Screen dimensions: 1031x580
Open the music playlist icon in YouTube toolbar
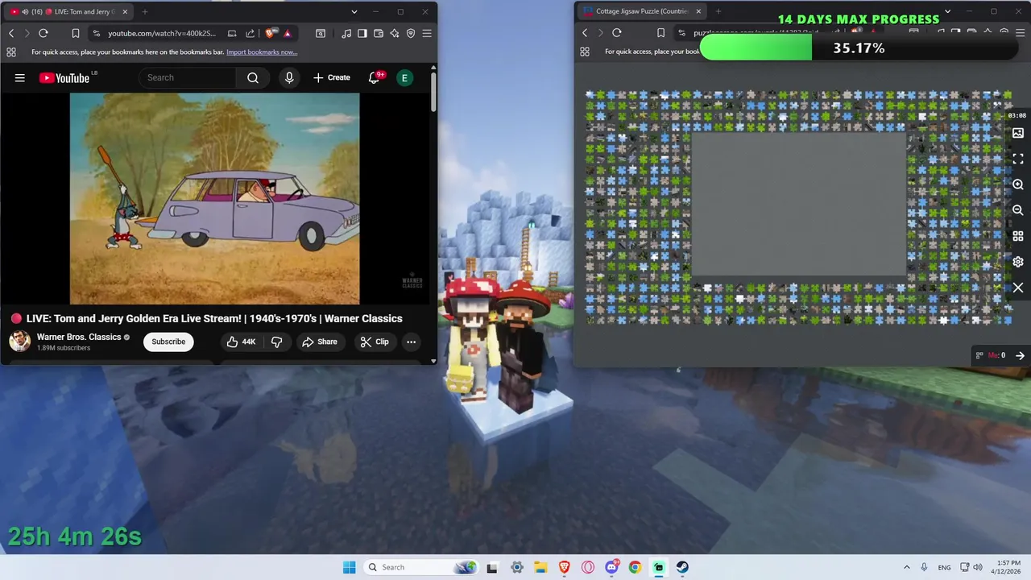[346, 33]
